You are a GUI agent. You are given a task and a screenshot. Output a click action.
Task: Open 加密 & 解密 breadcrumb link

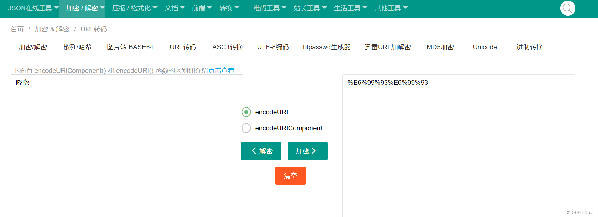[x=52, y=29]
